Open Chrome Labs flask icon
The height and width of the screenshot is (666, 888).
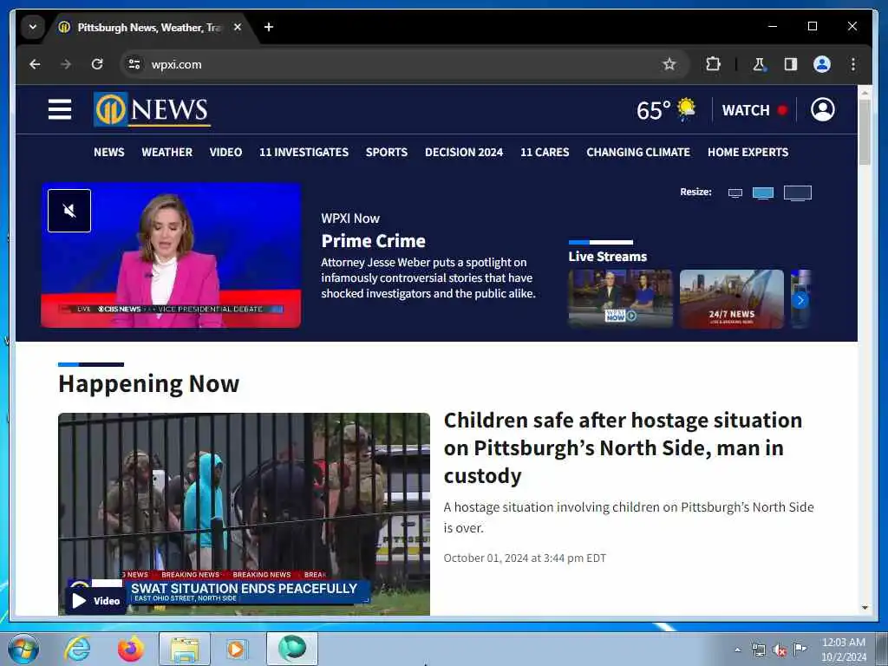pyautogui.click(x=759, y=64)
